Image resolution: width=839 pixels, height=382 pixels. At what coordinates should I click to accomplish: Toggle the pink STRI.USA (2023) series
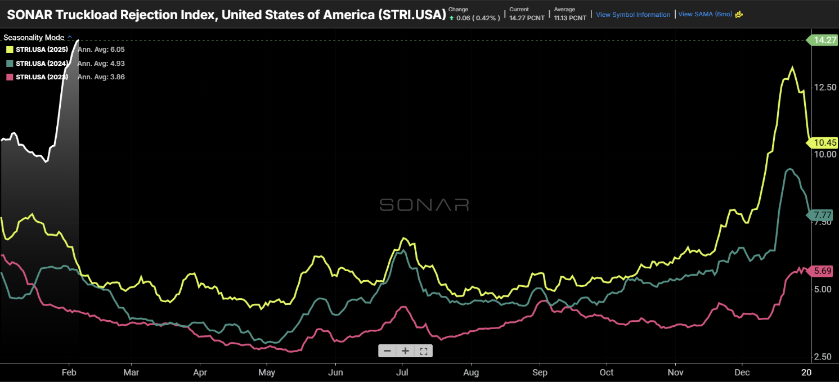42,77
